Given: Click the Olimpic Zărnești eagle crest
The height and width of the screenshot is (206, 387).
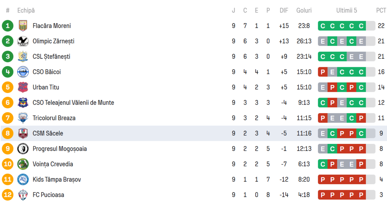Looking at the screenshot, I should pyautogui.click(x=23, y=41).
